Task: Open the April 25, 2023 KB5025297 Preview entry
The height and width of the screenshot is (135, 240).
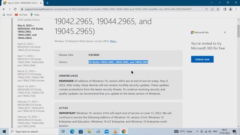Action: coord(29,47)
